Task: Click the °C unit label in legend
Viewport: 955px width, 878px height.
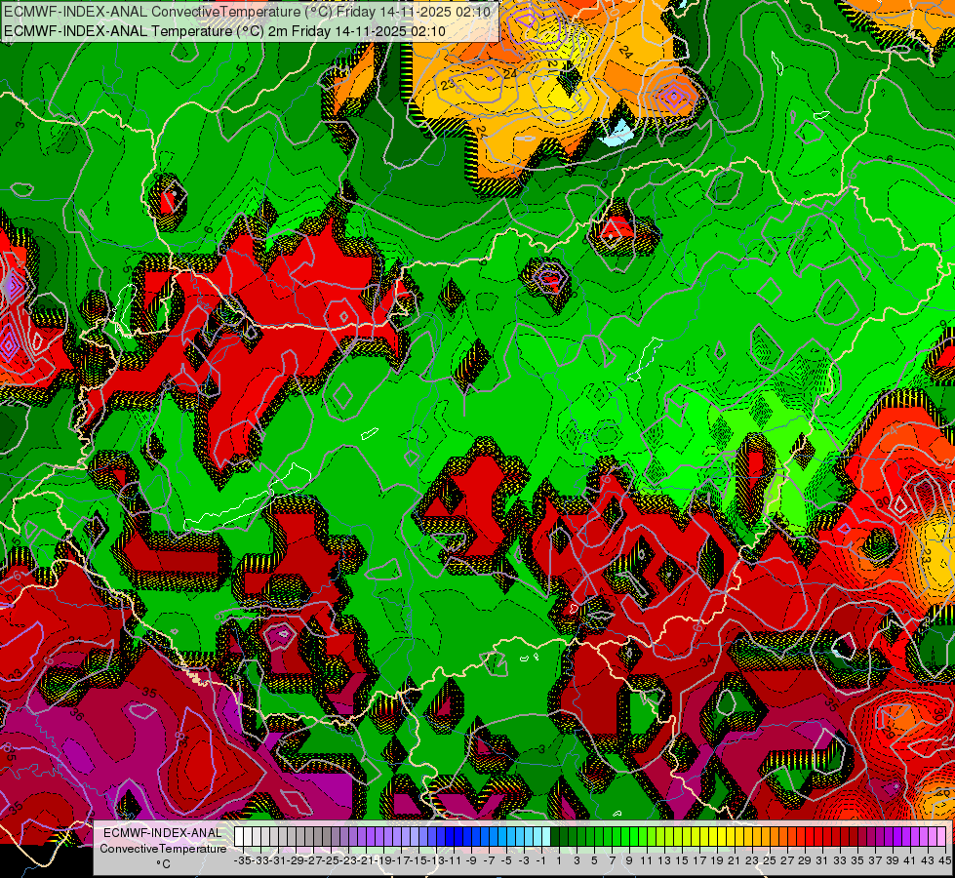Action: tap(163, 864)
